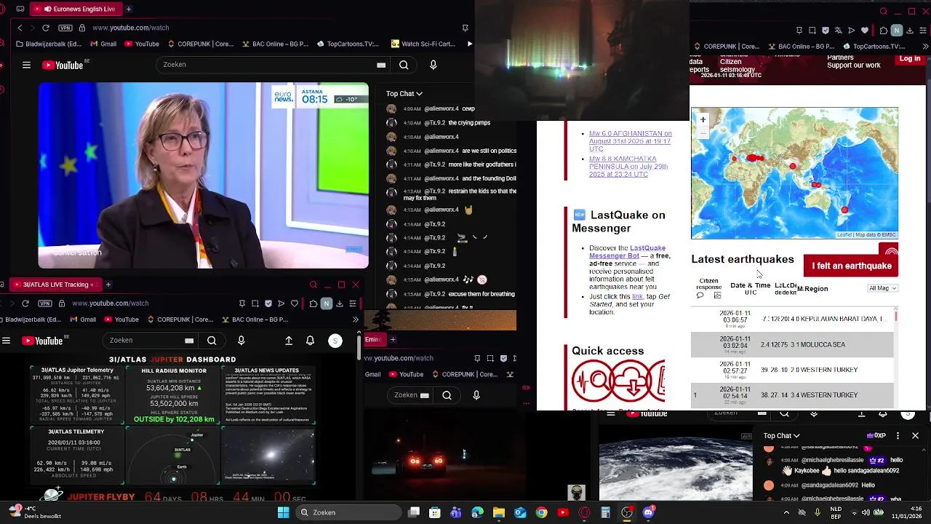Open YouTube notifications bell in 3I/ATLAS window
Viewport: 931px width, 524px height.
[x=310, y=341]
